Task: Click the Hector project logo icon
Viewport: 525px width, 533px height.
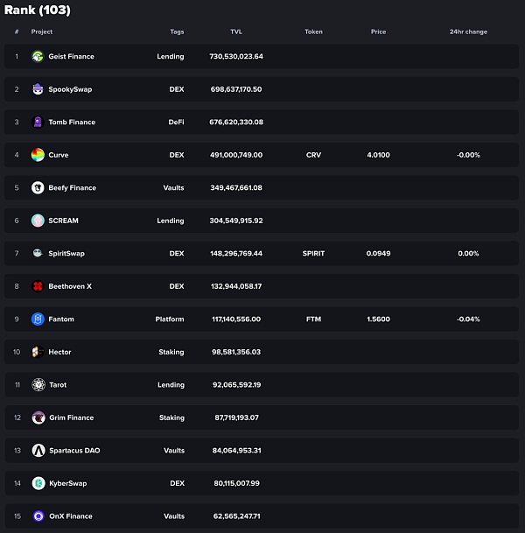Action: (x=38, y=352)
